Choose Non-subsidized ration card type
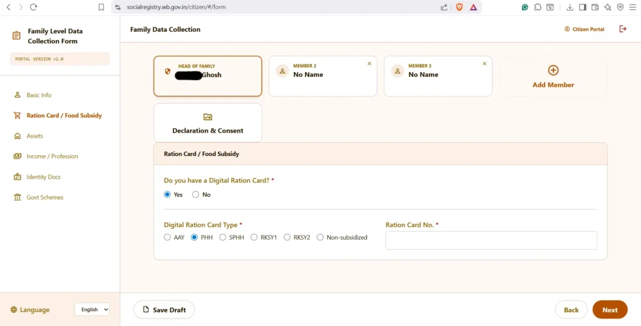The height and width of the screenshot is (326, 641). (x=320, y=237)
